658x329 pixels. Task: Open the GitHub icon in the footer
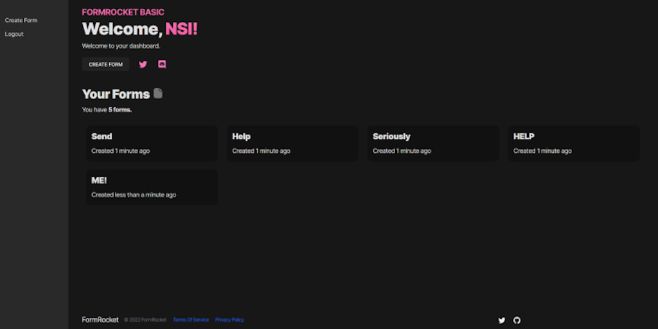(x=517, y=320)
